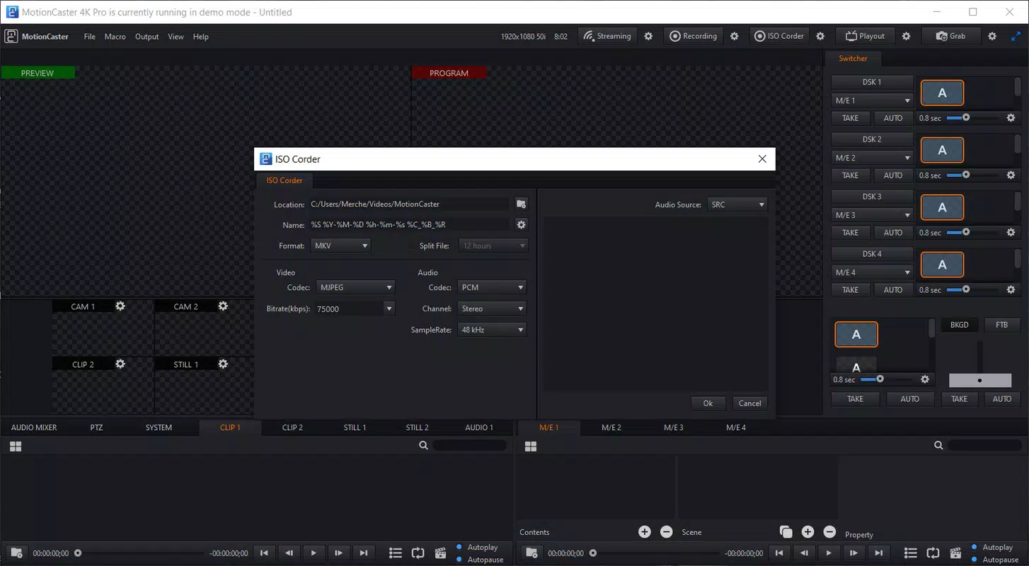Open Recording settings gear
This screenshot has width=1029, height=566.
point(735,36)
